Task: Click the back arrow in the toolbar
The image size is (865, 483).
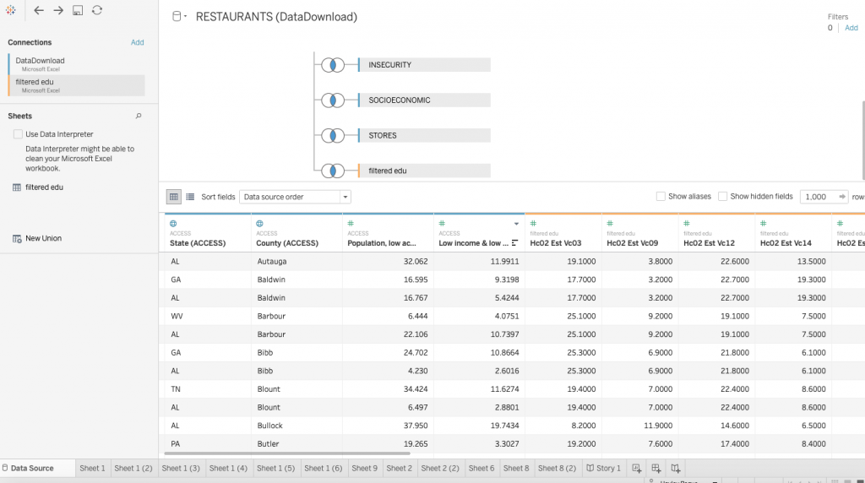Action: pyautogui.click(x=39, y=10)
